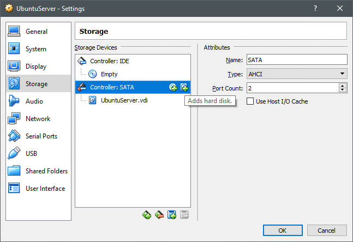
Task: Enable the Use Host I/O Cache checkbox
Action: coord(250,101)
